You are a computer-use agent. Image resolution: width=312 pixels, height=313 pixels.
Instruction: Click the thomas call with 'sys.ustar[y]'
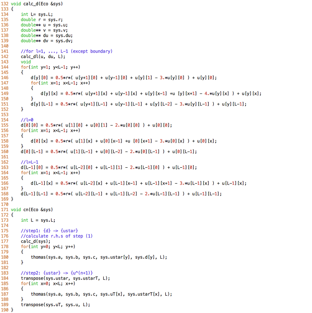[99, 257]
